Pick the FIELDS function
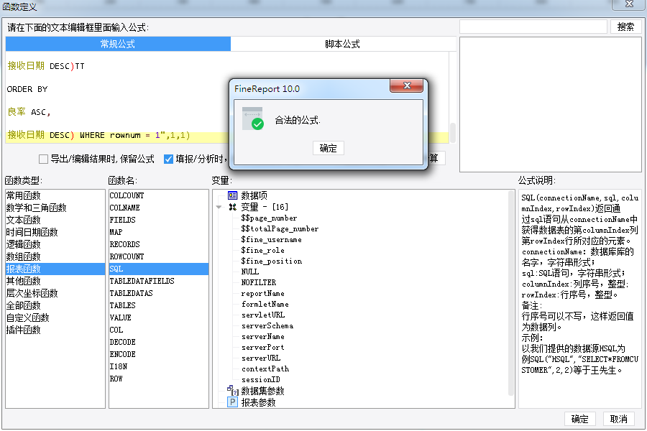 pos(158,220)
